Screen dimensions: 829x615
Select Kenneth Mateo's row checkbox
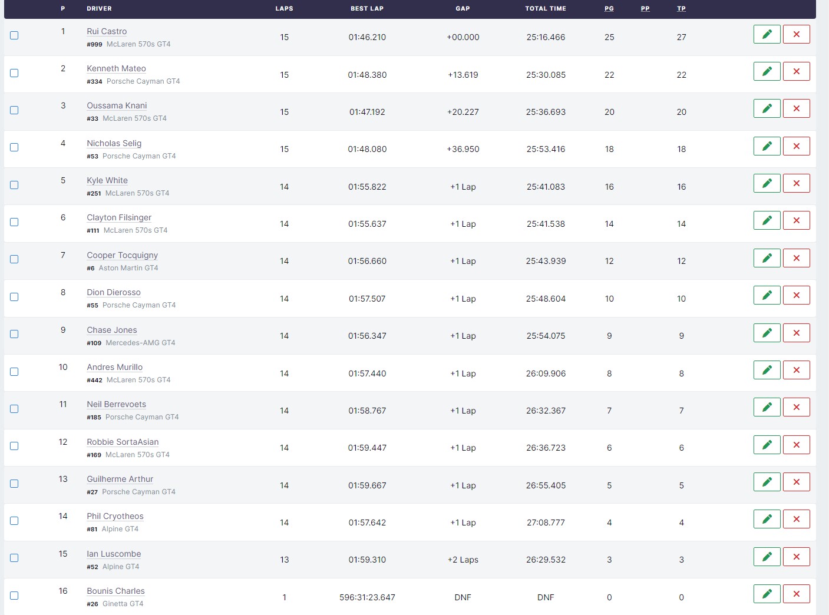[x=14, y=73]
